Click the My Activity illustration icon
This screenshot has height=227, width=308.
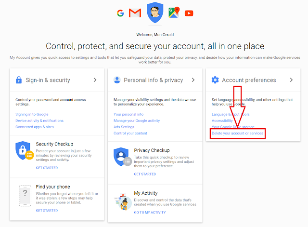tap(121, 201)
